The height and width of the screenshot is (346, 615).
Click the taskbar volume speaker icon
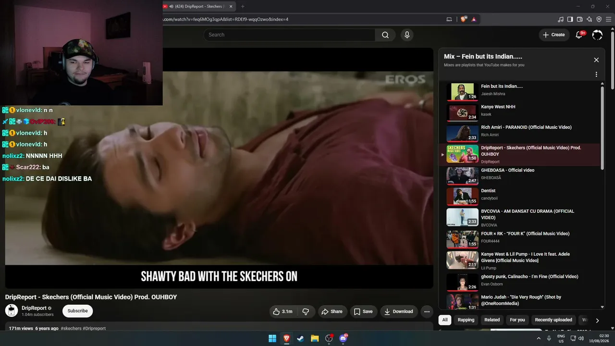[581, 338]
